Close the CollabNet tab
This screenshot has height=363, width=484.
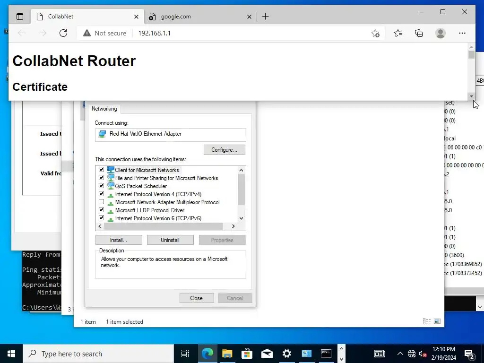tap(136, 17)
